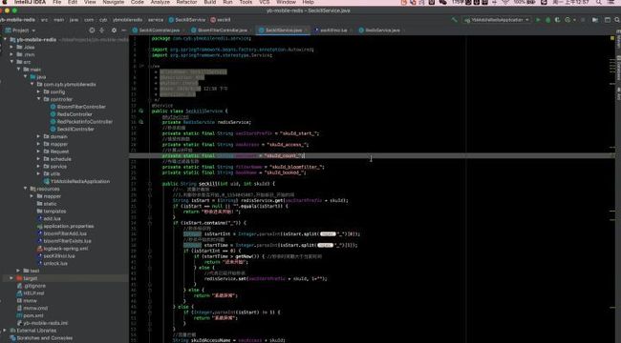Screen dimensions: 621x343
Task: Click the highlighted skuId_count line in editor
Action: pos(372,155)
